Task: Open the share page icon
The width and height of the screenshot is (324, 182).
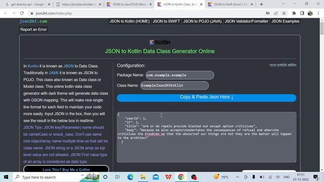Action: [x=275, y=13]
